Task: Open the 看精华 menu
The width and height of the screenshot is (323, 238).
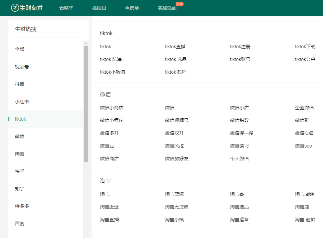Action: 66,8
